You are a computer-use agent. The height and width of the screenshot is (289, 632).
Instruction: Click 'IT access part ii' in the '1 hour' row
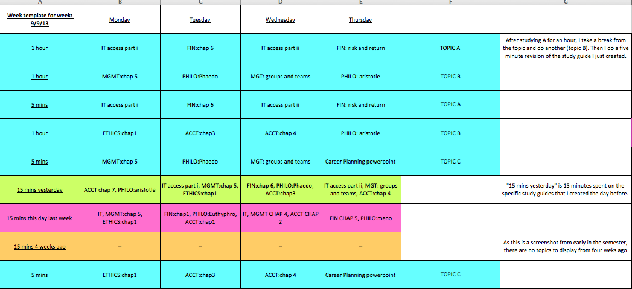click(x=280, y=48)
